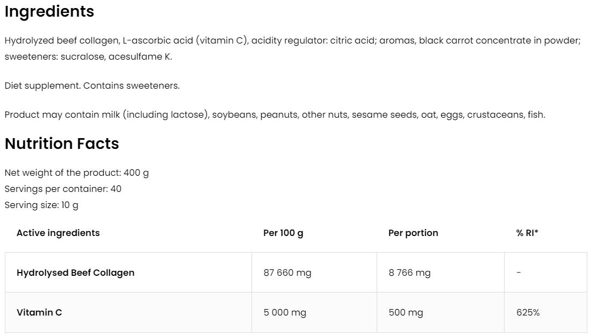Click the dash in the collagen % RI cell
The image size is (590, 336).
(519, 273)
